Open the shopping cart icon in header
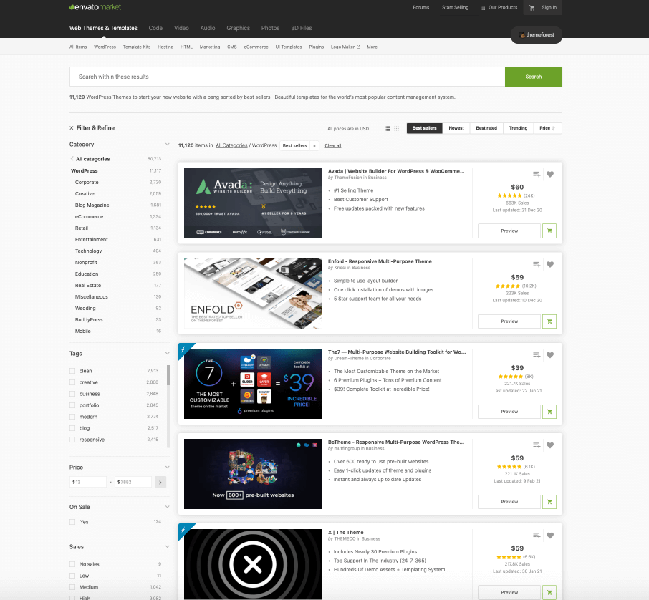 [x=532, y=7]
